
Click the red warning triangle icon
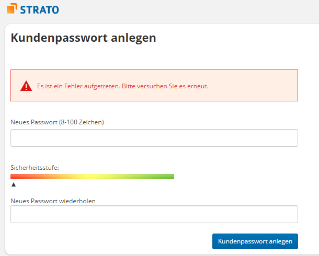point(26,86)
